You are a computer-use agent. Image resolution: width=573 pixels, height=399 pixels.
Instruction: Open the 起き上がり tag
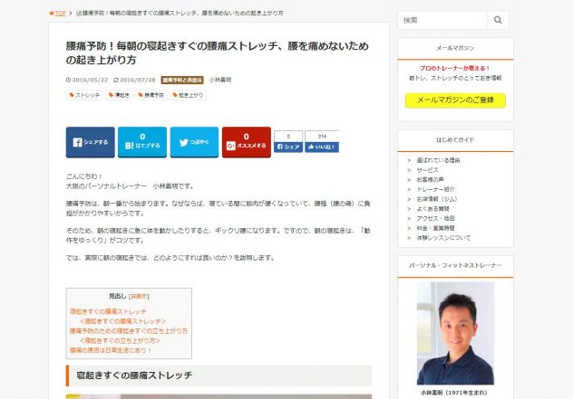pos(188,95)
